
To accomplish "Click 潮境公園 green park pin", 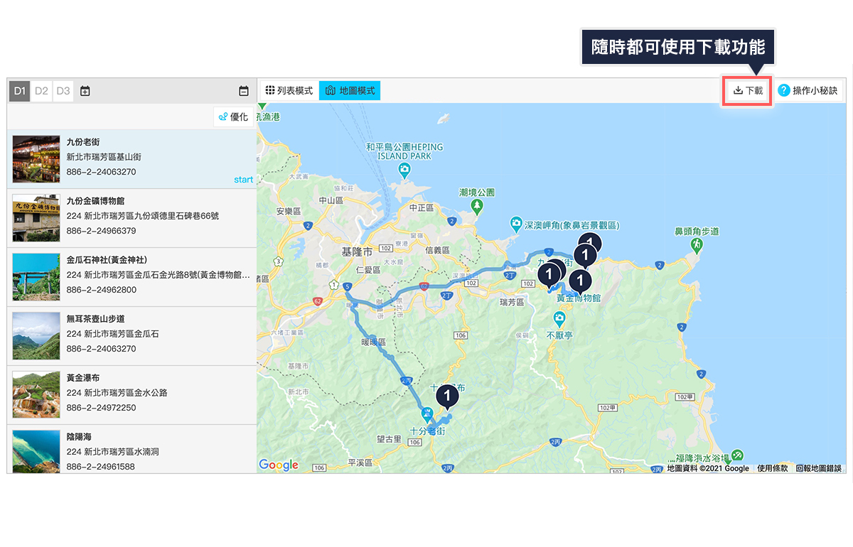I will click(477, 207).
